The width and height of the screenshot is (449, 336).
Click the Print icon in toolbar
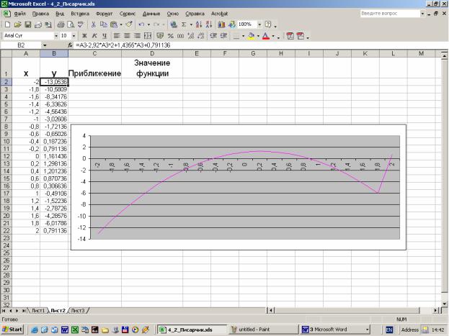click(60, 24)
